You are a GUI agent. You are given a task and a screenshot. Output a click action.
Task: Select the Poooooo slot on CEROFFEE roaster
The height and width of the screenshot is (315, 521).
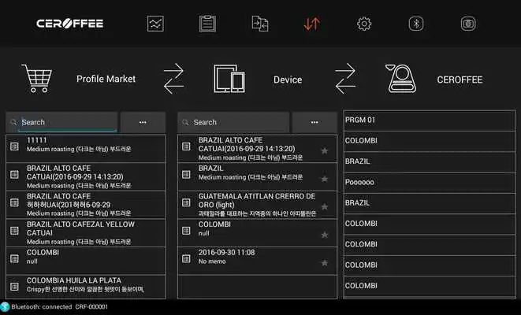tap(430, 182)
